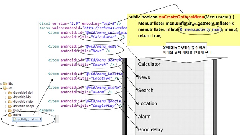Expand the libs folder tree arrow
This screenshot has height=137, width=240.
tap(1, 84)
